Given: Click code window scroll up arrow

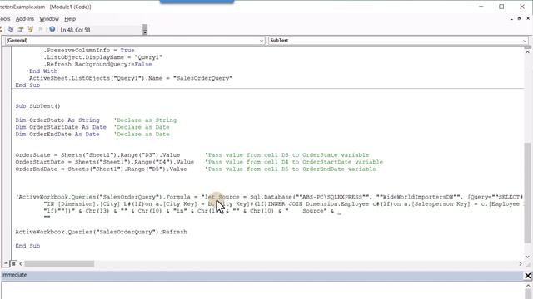Looking at the screenshot, I should click(527, 51).
